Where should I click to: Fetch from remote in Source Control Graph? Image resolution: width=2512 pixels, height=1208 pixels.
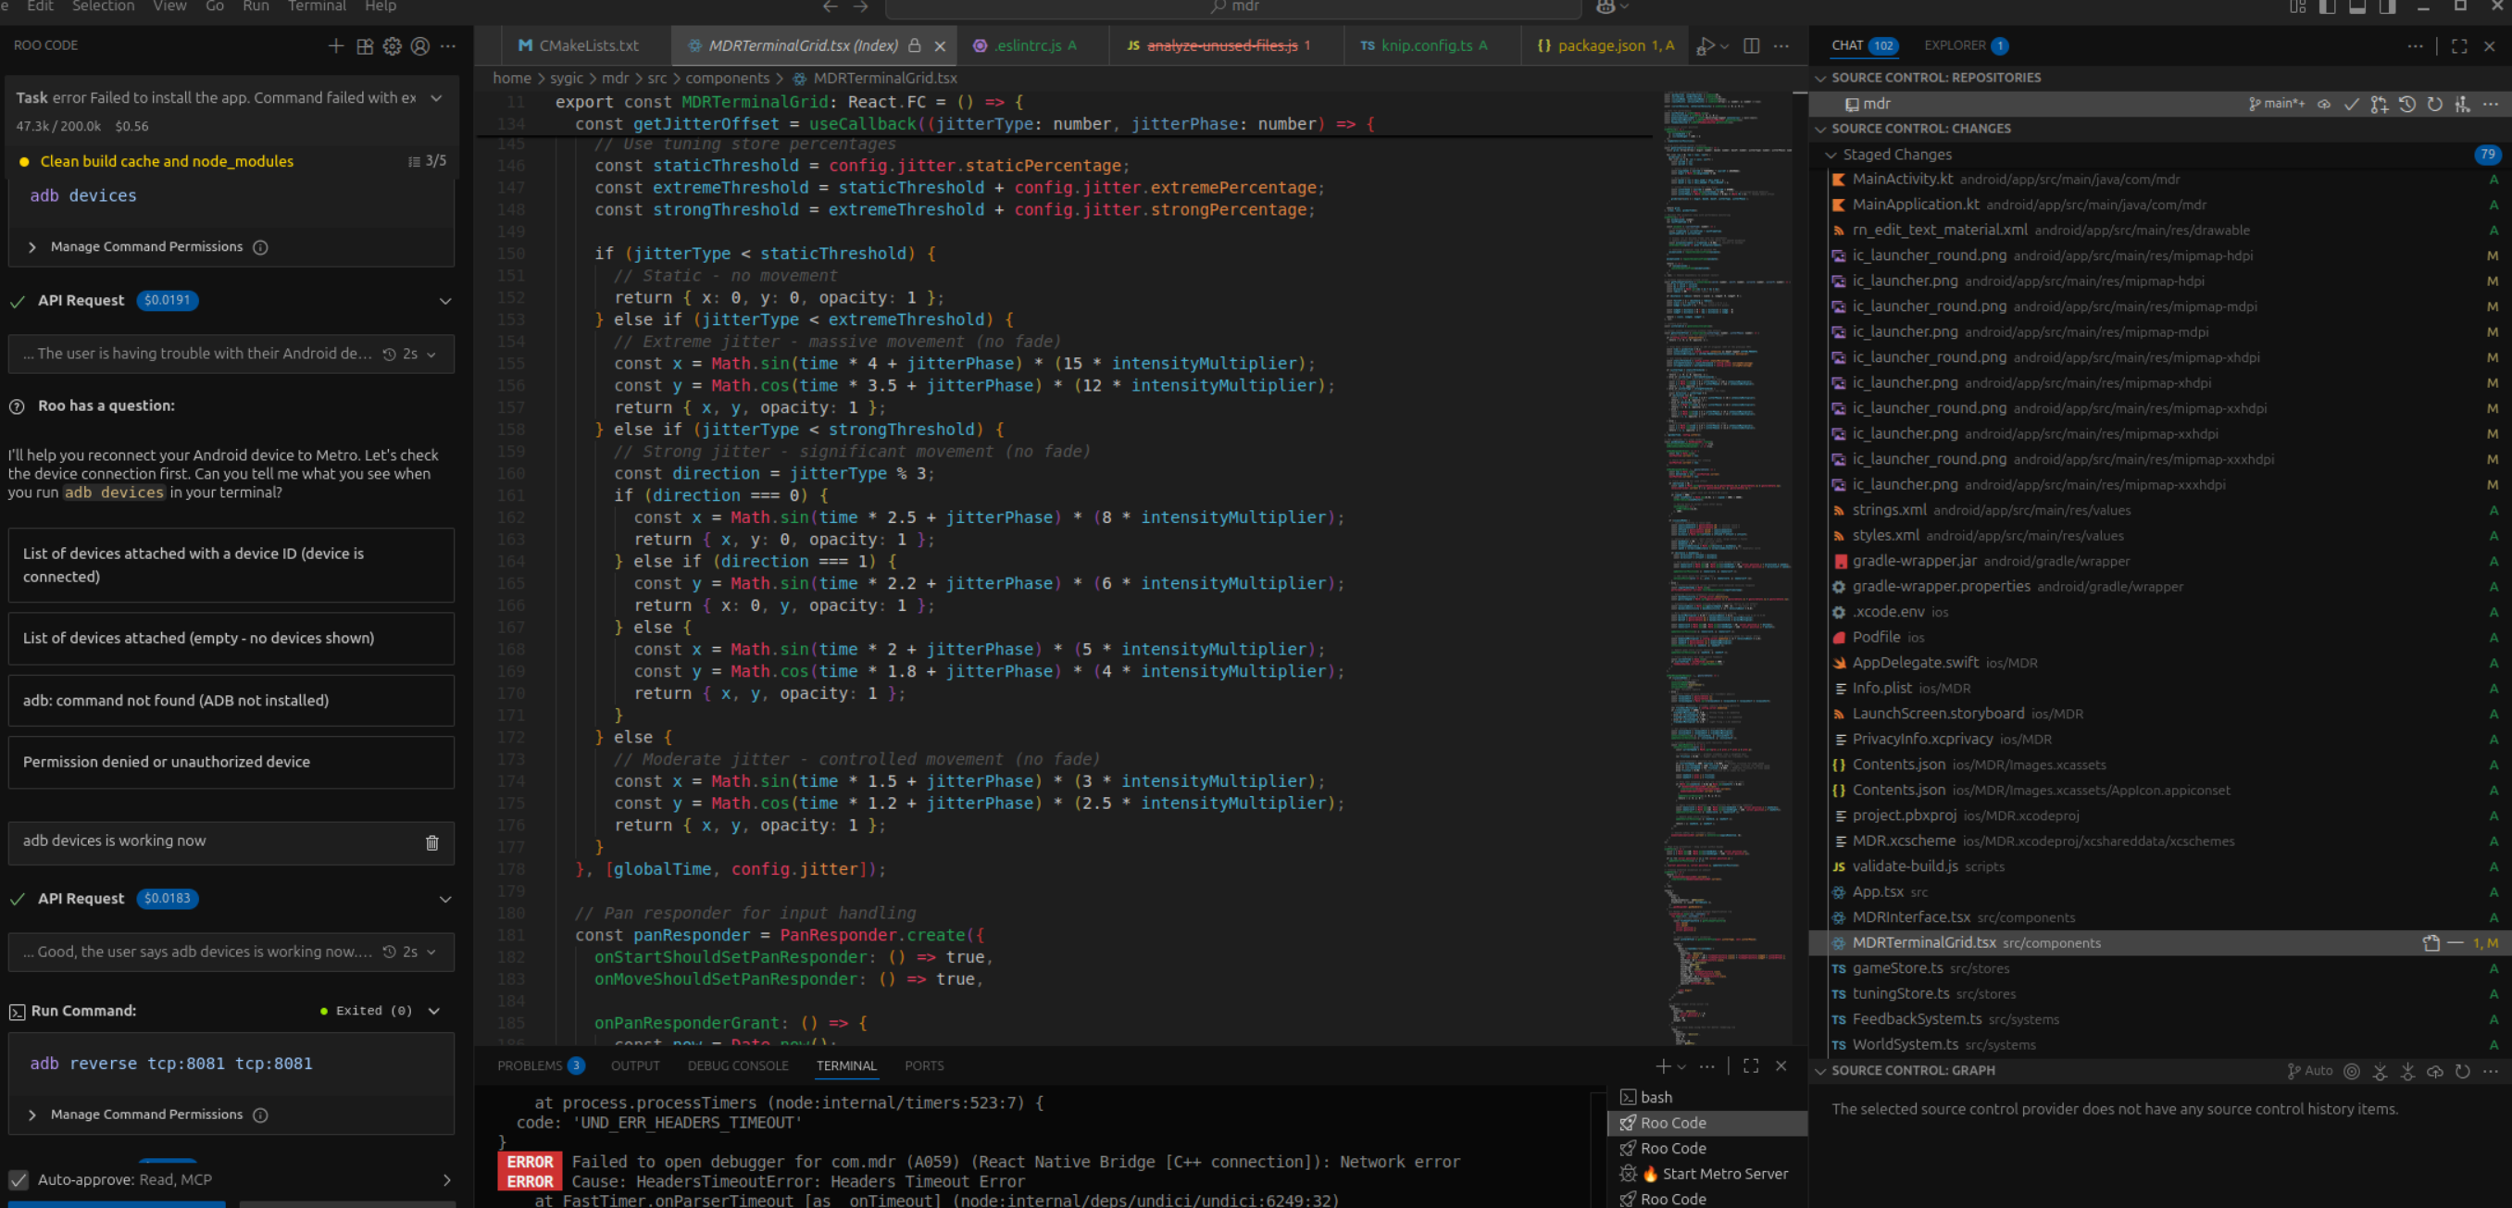[x=2380, y=1070]
